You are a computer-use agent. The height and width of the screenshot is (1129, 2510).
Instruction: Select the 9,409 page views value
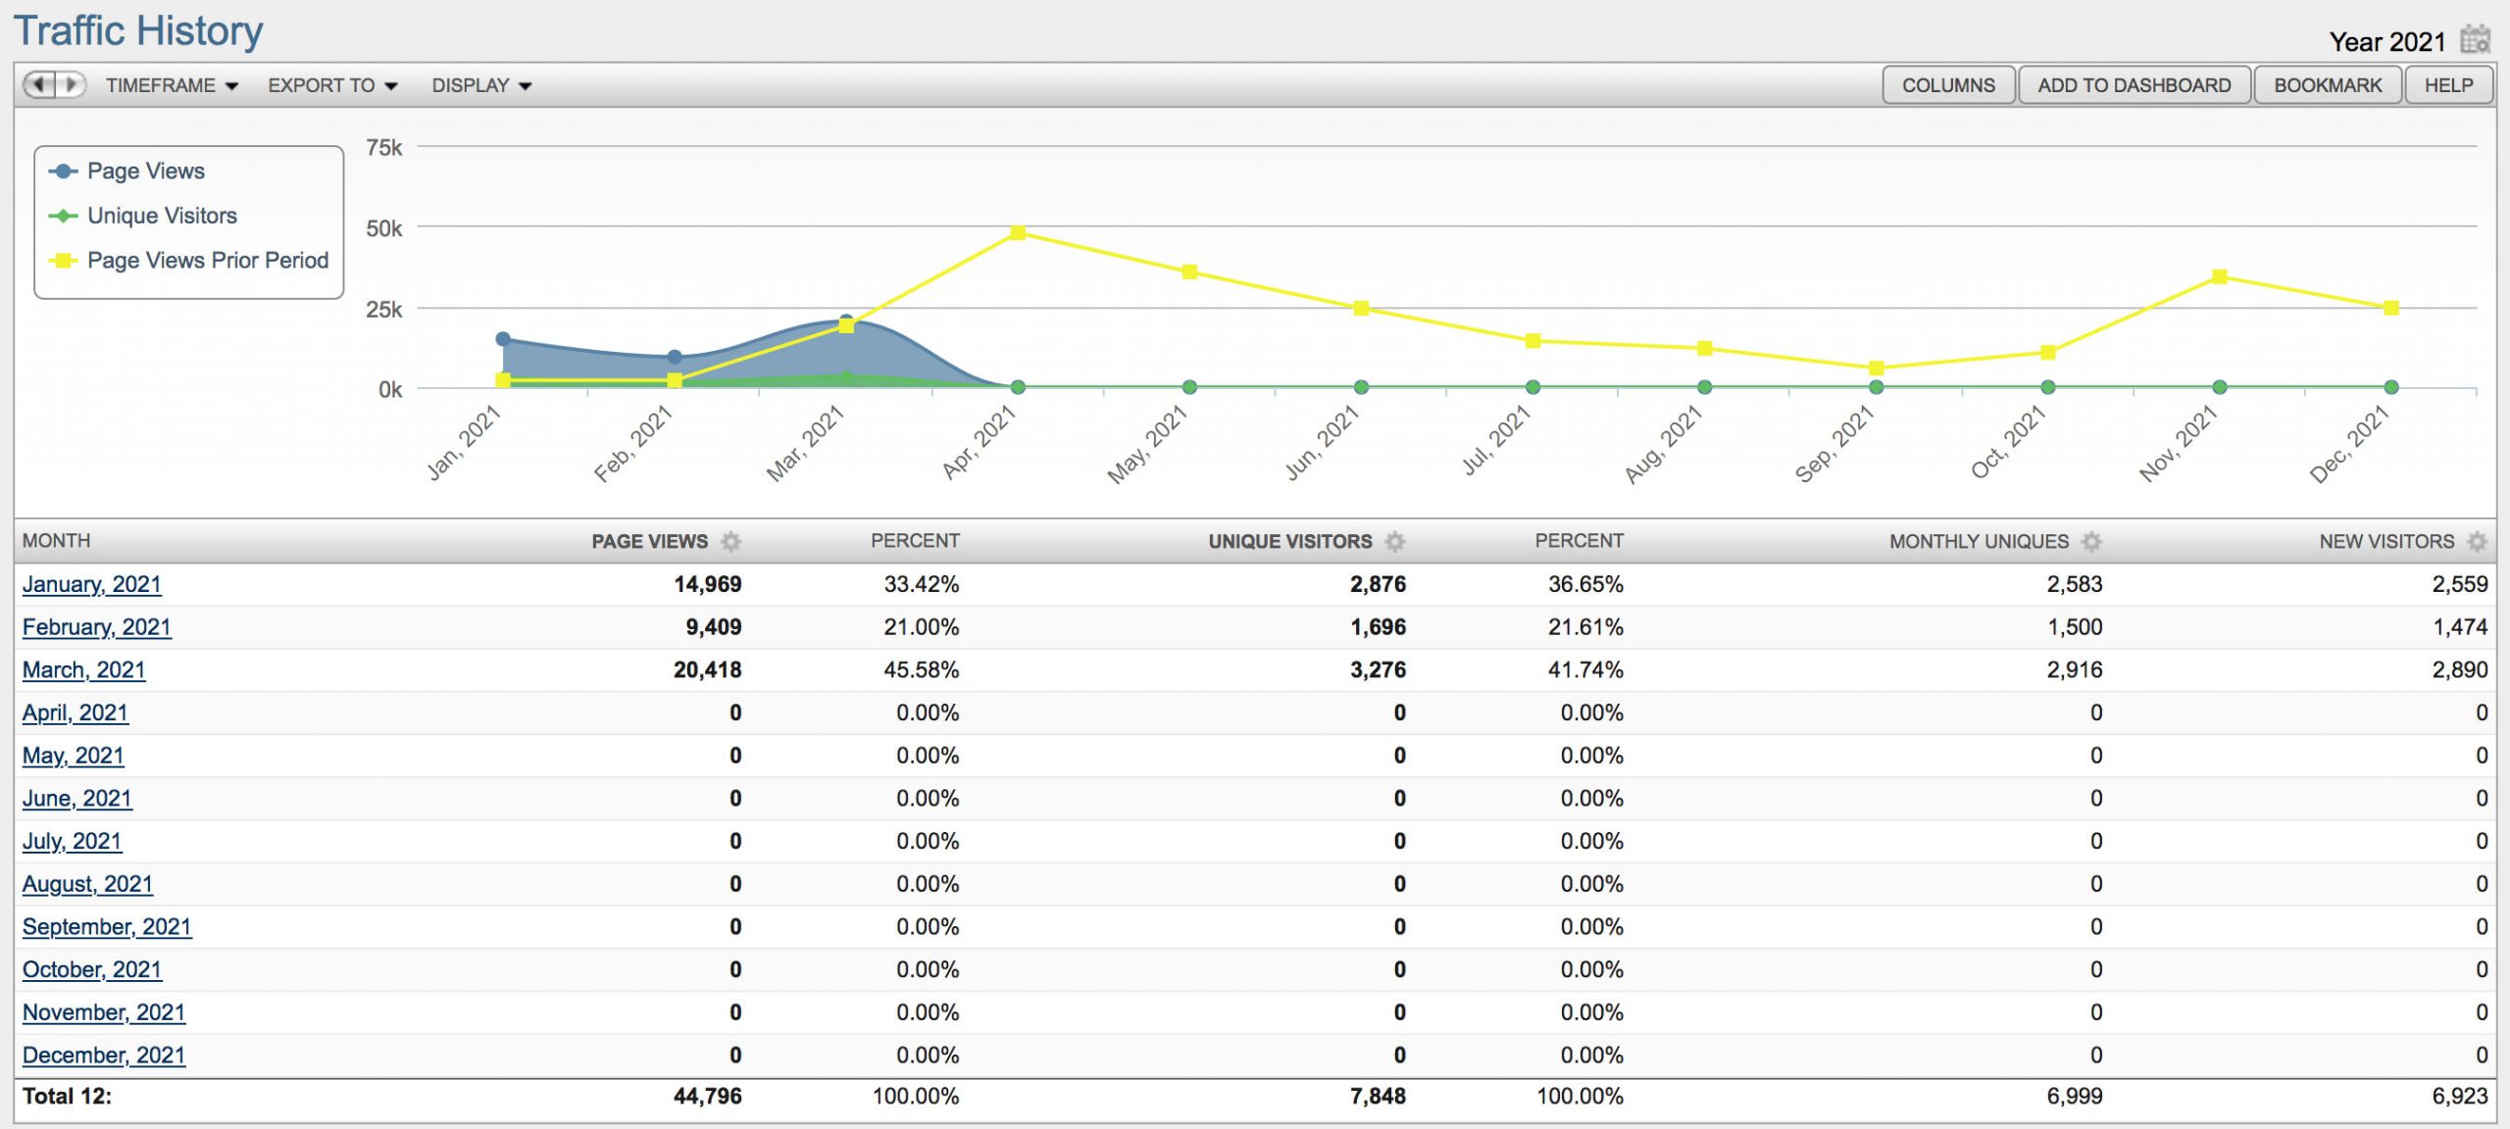click(713, 627)
